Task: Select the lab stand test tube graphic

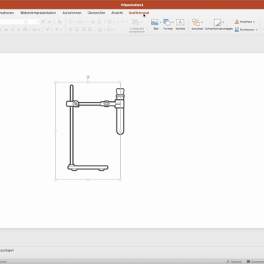Action: [95, 128]
